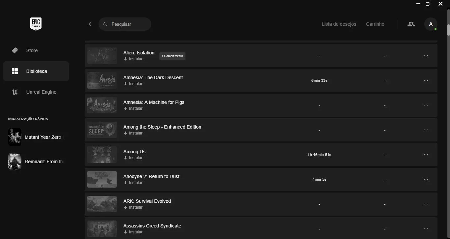Open the Unreal Engine icon

pyautogui.click(x=15, y=92)
